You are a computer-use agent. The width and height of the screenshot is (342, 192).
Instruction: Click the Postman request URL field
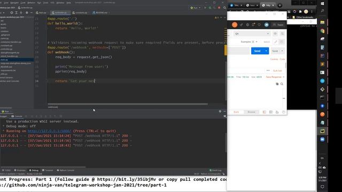(238, 51)
